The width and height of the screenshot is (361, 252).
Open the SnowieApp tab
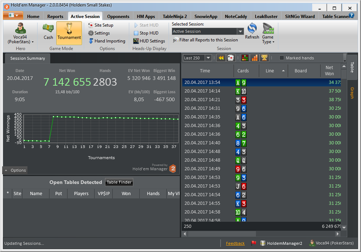tap(206, 16)
